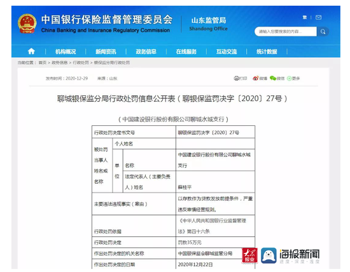The width and height of the screenshot is (350, 272).
Task: Click the mail envelope icon in header
Action: click(x=319, y=17)
